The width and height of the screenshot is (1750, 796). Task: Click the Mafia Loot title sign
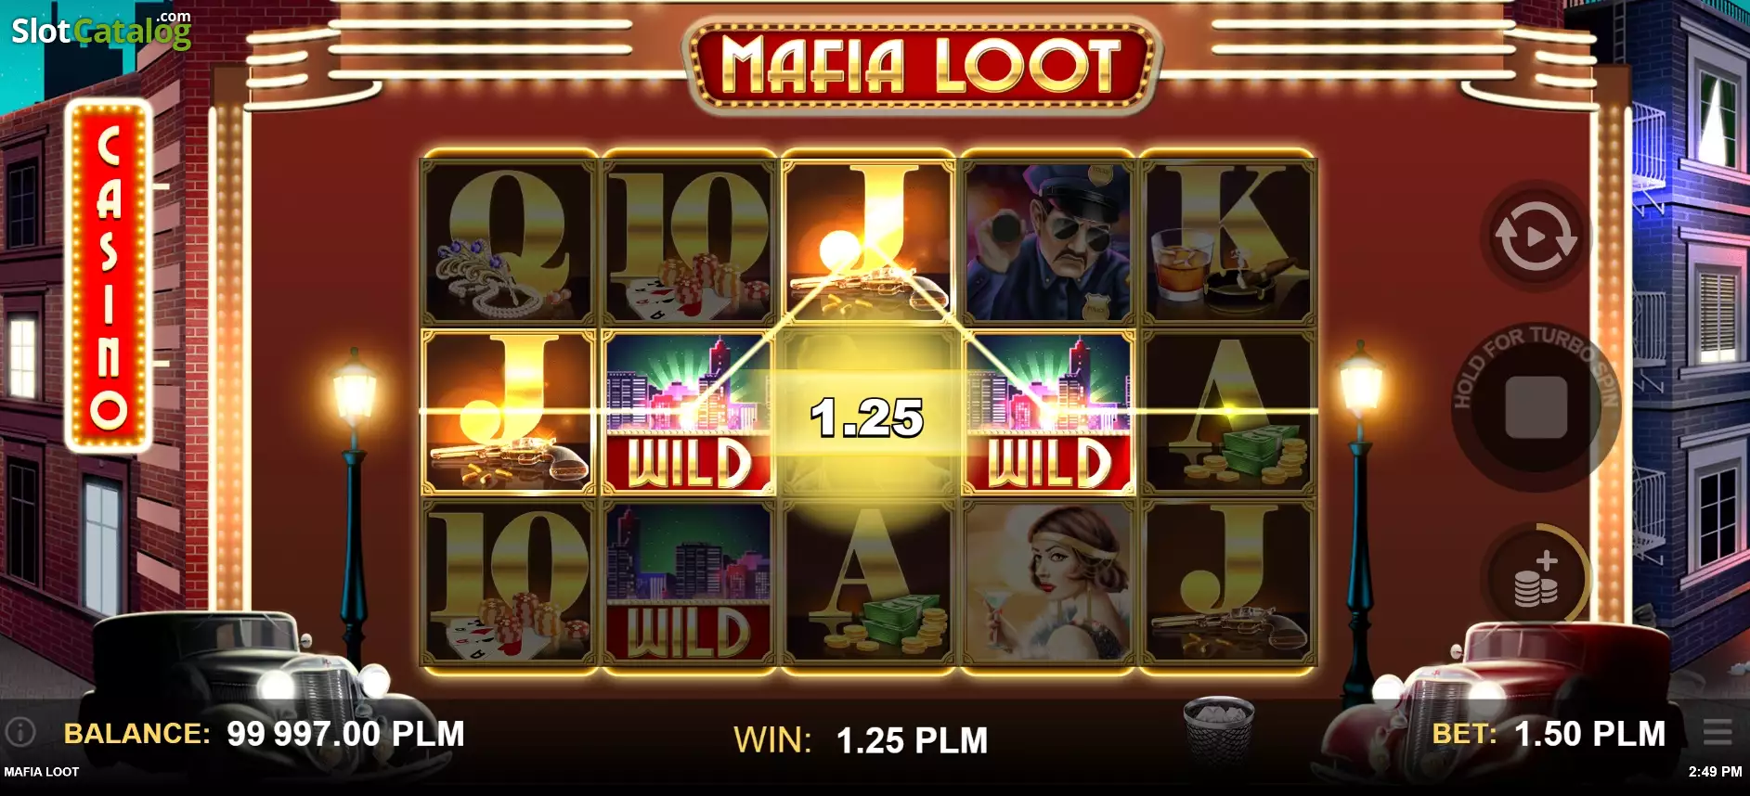click(x=921, y=67)
